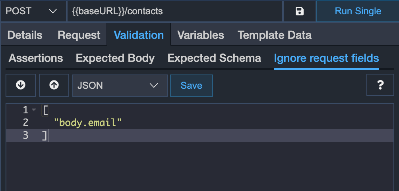Click the Run Single button
Image resolution: width=399 pixels, height=191 pixels.
[358, 11]
